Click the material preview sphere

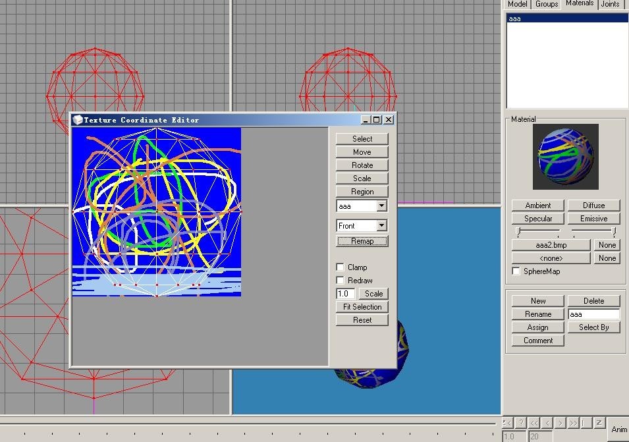click(566, 156)
